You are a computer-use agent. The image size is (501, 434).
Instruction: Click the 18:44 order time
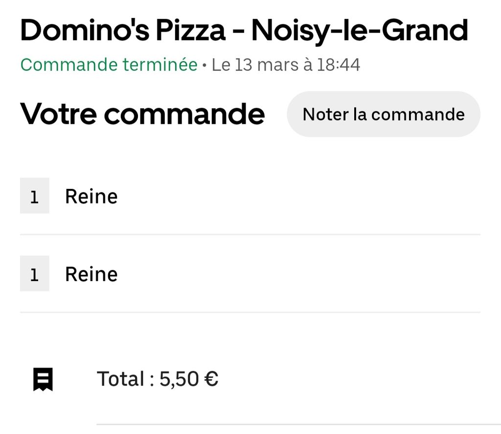coord(339,65)
